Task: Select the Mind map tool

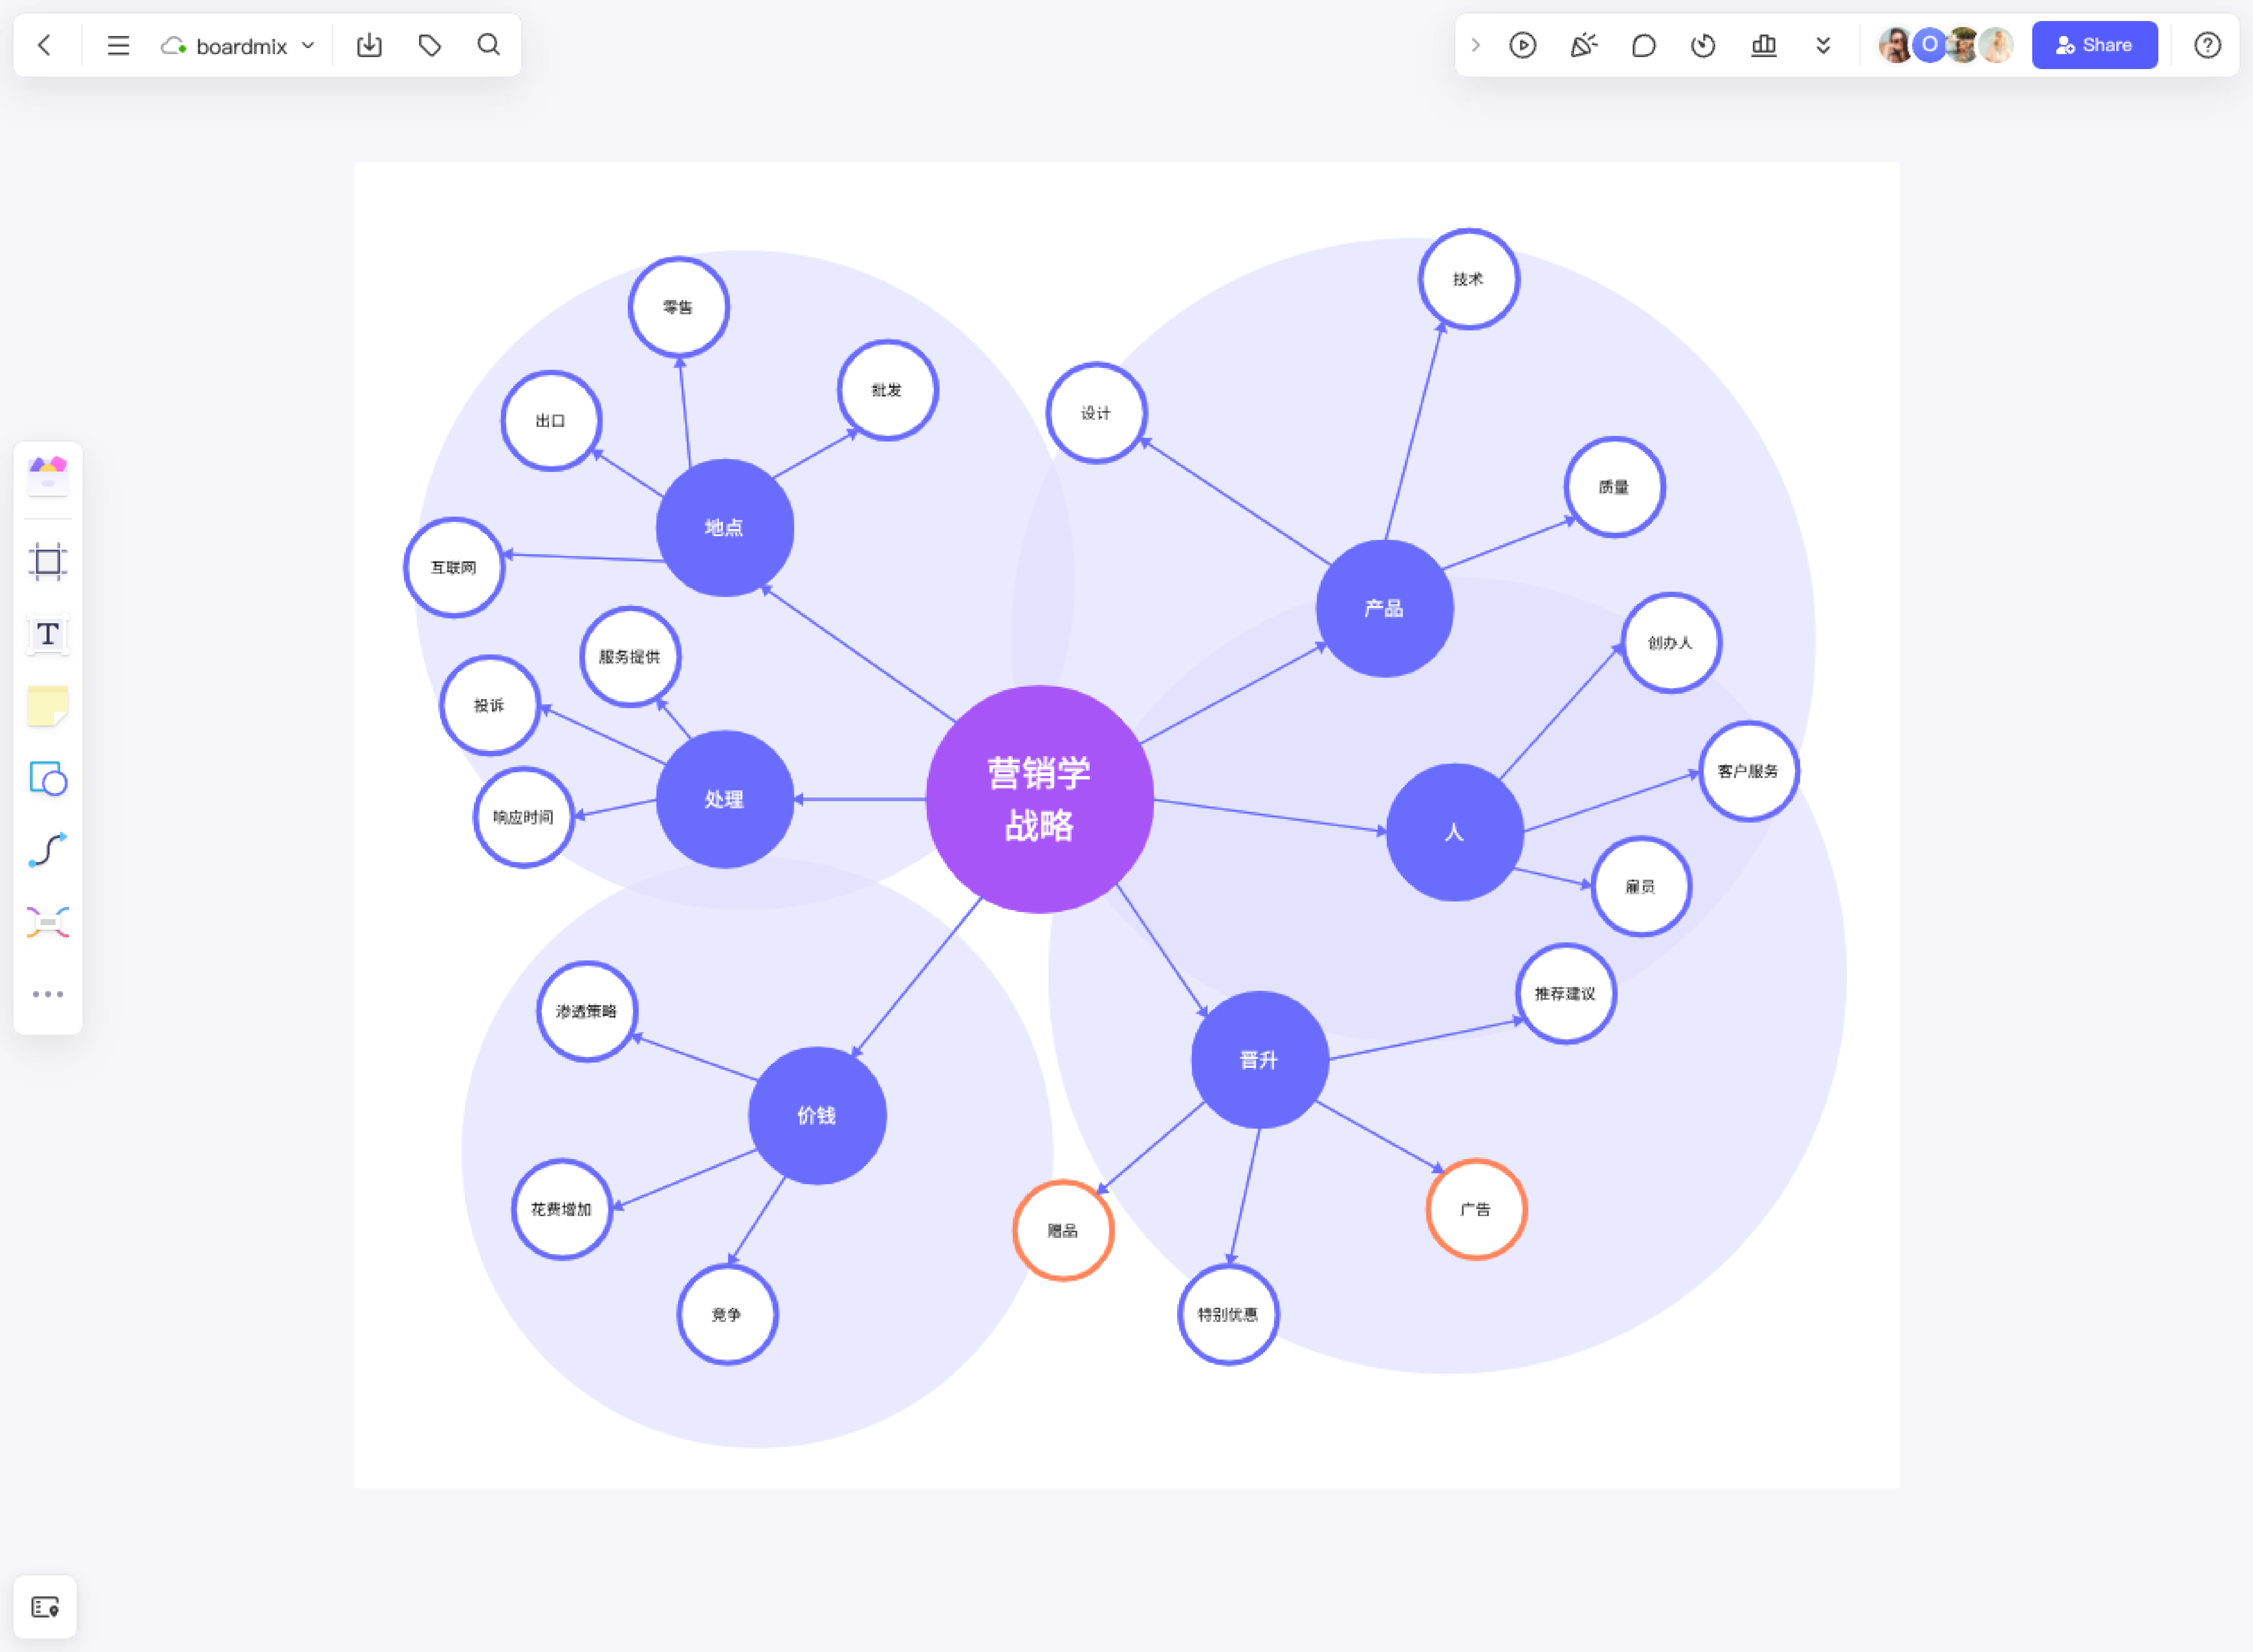Action: pyautogui.click(x=48, y=922)
